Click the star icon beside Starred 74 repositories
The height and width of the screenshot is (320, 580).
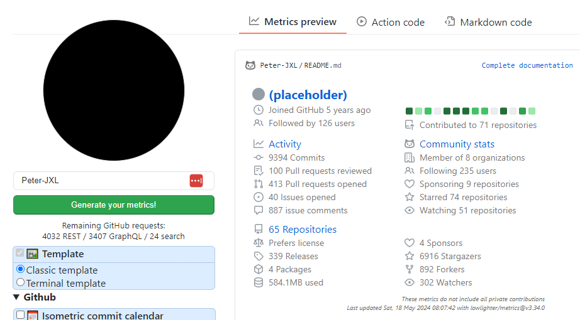click(x=410, y=197)
